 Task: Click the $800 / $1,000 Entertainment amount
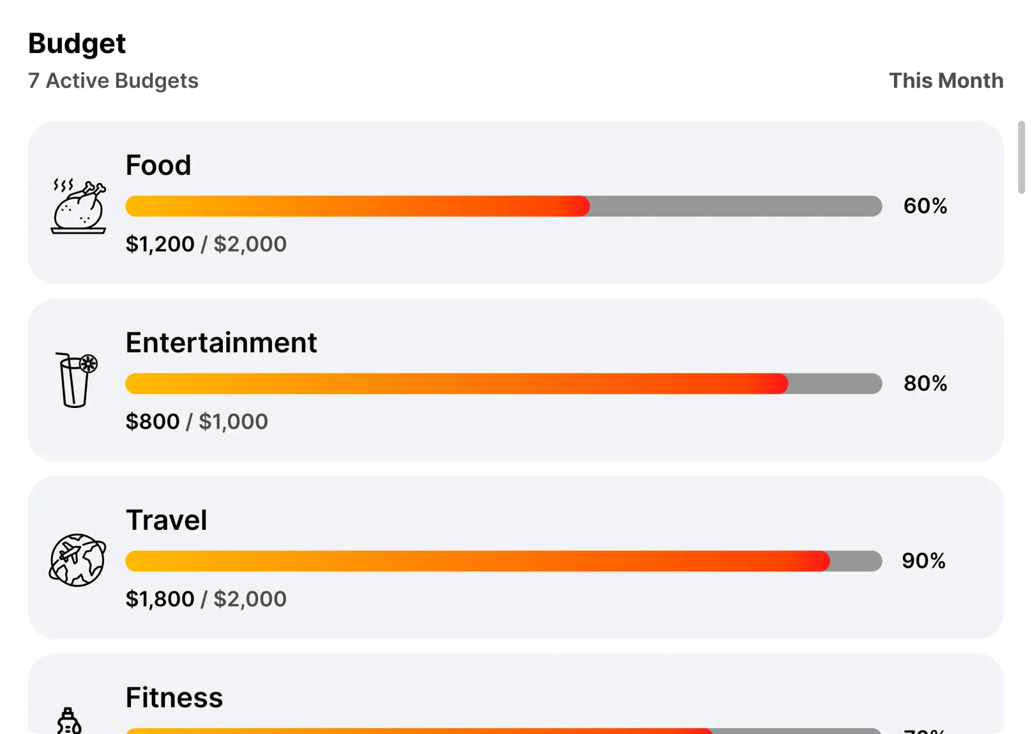tap(197, 422)
